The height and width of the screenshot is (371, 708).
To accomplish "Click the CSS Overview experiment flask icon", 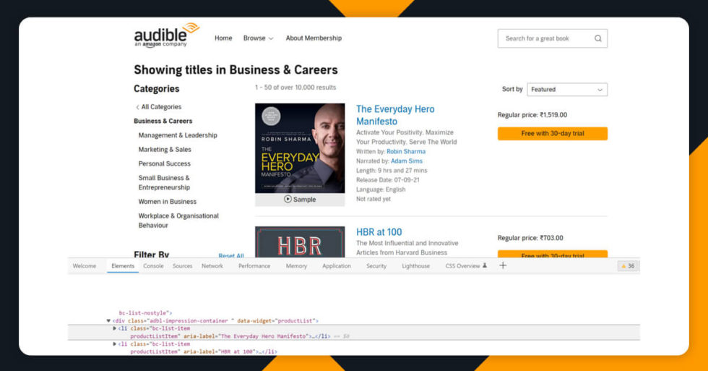I will 485,265.
